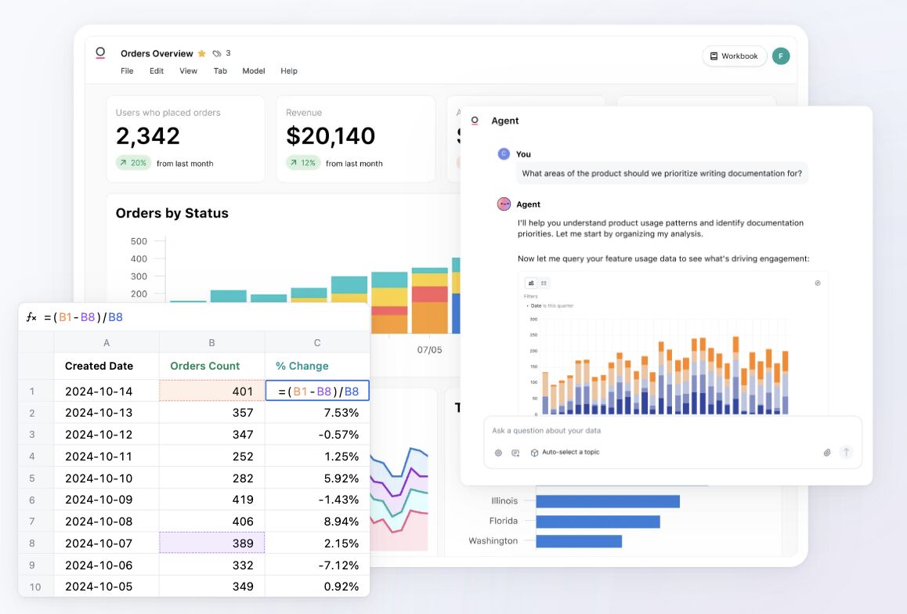Select the date cell 2024-10-14
Screen dimensions: 907x614
107,391
